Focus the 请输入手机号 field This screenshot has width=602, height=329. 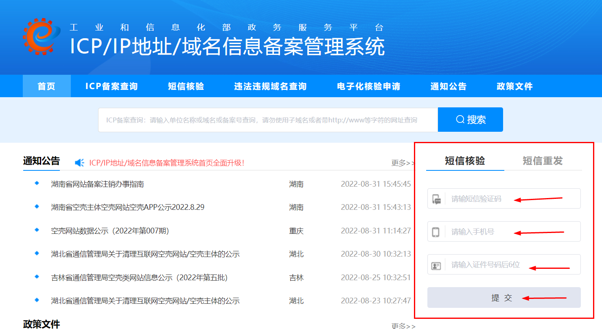[x=504, y=231]
